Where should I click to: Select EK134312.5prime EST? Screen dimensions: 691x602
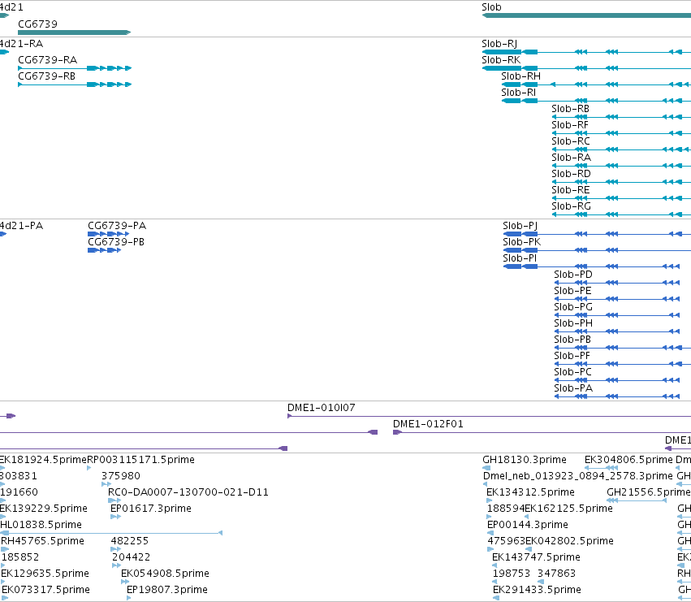tap(530, 492)
